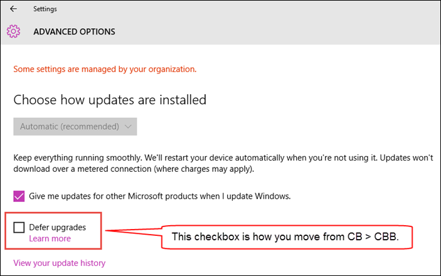
Task: Untick the Microsoft products updates checkbox
Action: (19, 196)
